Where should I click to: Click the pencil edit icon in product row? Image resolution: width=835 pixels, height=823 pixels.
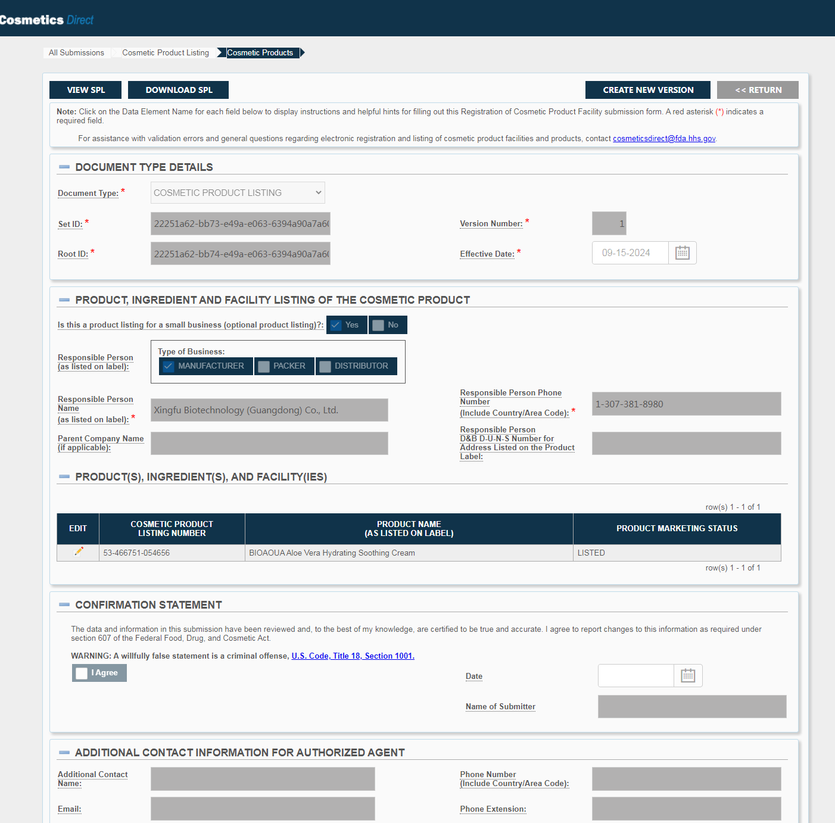coord(79,552)
